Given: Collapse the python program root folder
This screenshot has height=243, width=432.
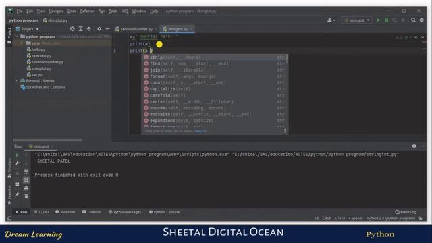Looking at the screenshot, I should [x=16, y=36].
